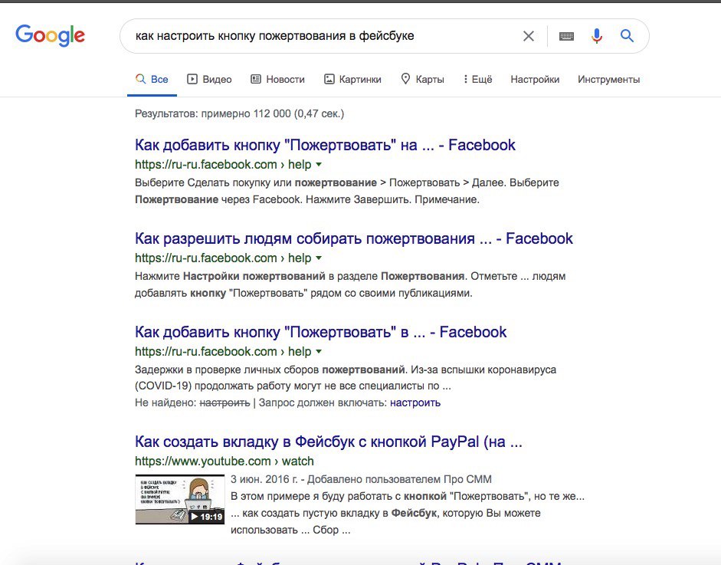The height and width of the screenshot is (565, 721).
Task: Open result Как разрешить людям собирать пожертвования
Action: click(353, 238)
